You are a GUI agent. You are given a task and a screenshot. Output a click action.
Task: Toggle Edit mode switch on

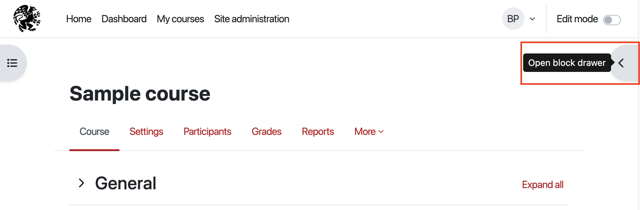click(612, 20)
